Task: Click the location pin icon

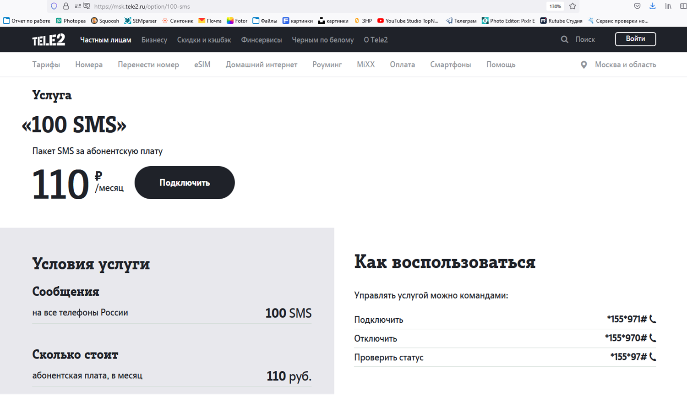Action: [583, 65]
